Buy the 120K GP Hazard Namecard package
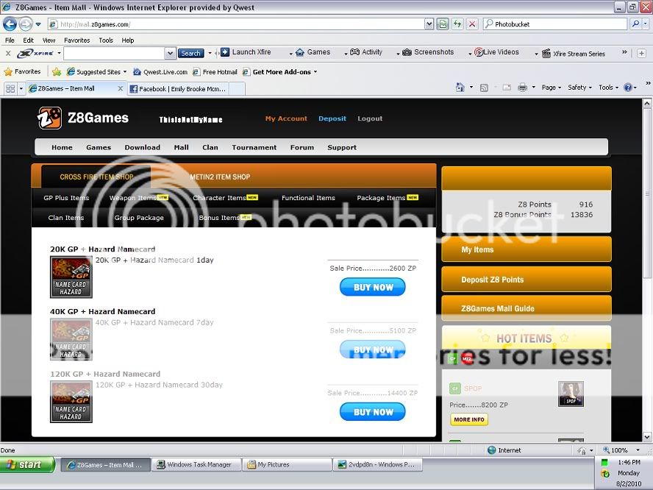 coord(372,412)
